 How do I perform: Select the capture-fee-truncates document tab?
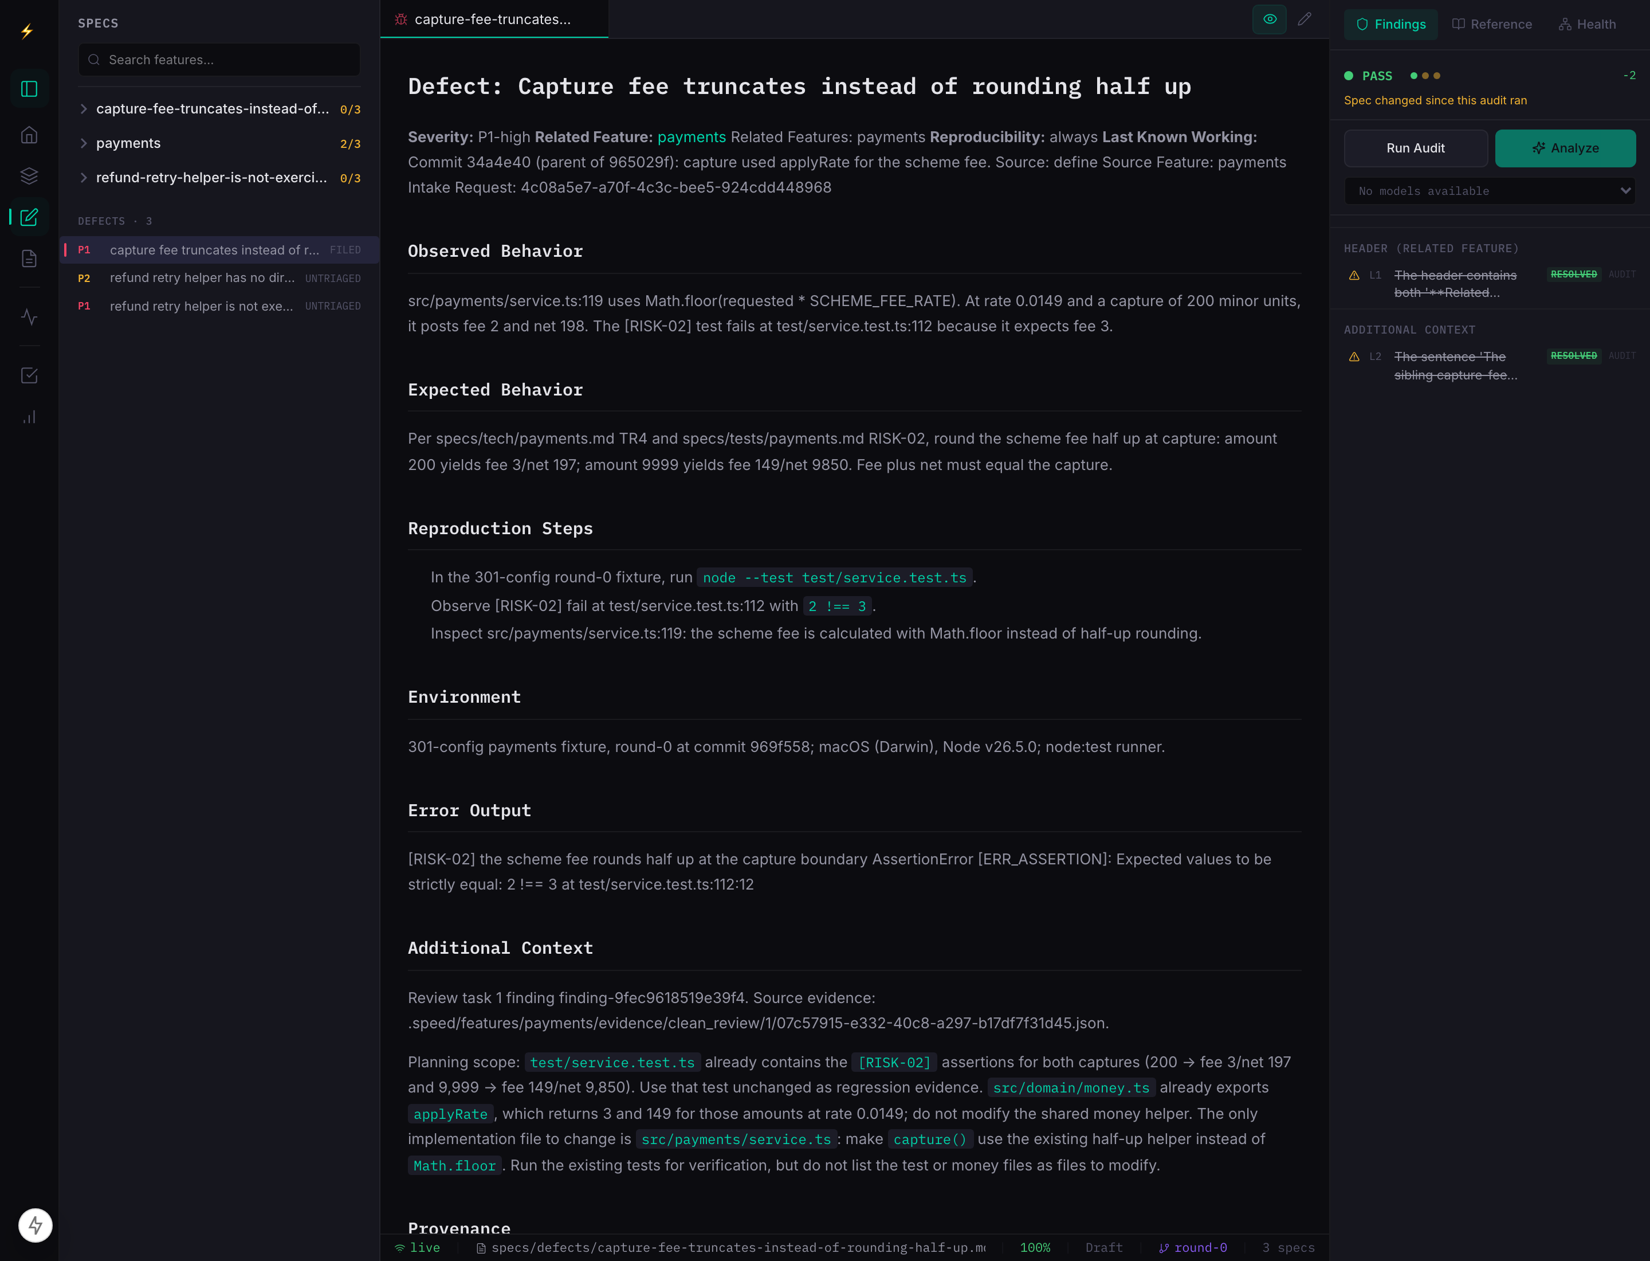point(494,19)
